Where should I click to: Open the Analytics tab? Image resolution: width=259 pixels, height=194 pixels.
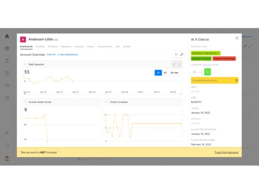(79, 47)
